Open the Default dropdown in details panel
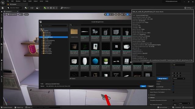The image size is (195, 109). (x=179, y=79)
